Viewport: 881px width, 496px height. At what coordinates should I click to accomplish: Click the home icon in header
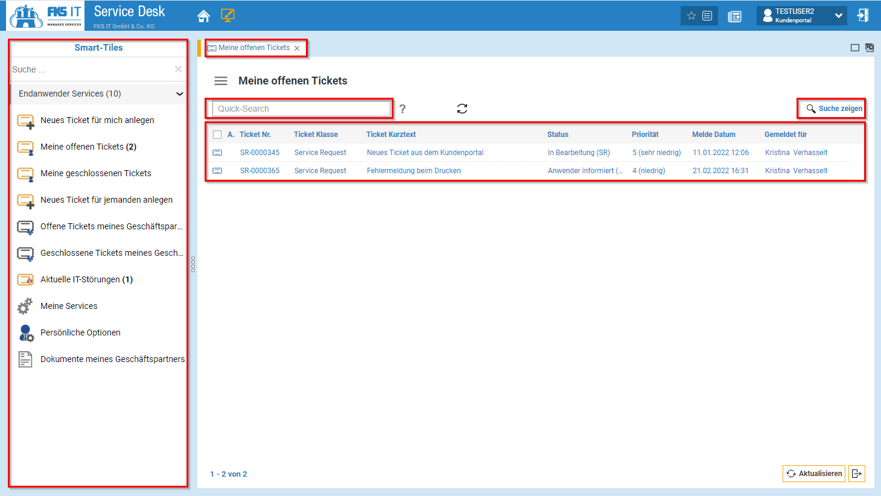[203, 16]
